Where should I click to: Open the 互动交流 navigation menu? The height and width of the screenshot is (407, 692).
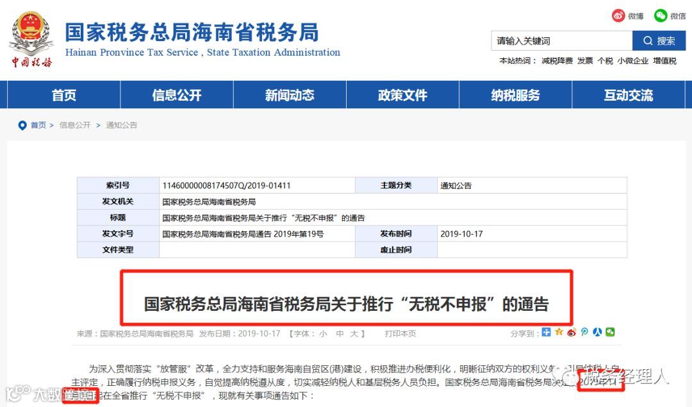(629, 95)
